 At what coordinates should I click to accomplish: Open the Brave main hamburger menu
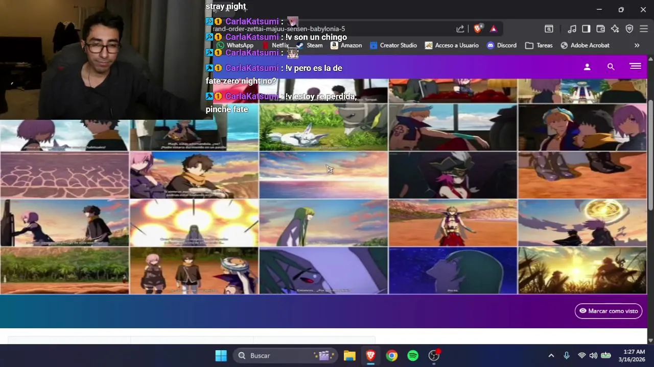[644, 29]
